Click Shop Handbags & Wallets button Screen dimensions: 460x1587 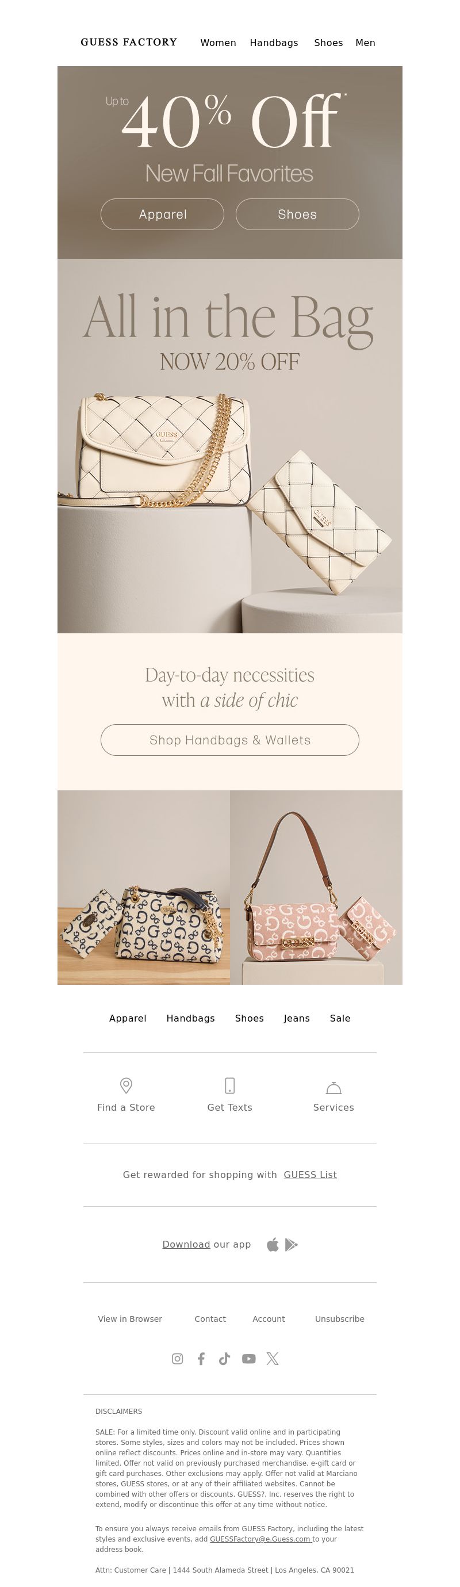click(x=229, y=740)
